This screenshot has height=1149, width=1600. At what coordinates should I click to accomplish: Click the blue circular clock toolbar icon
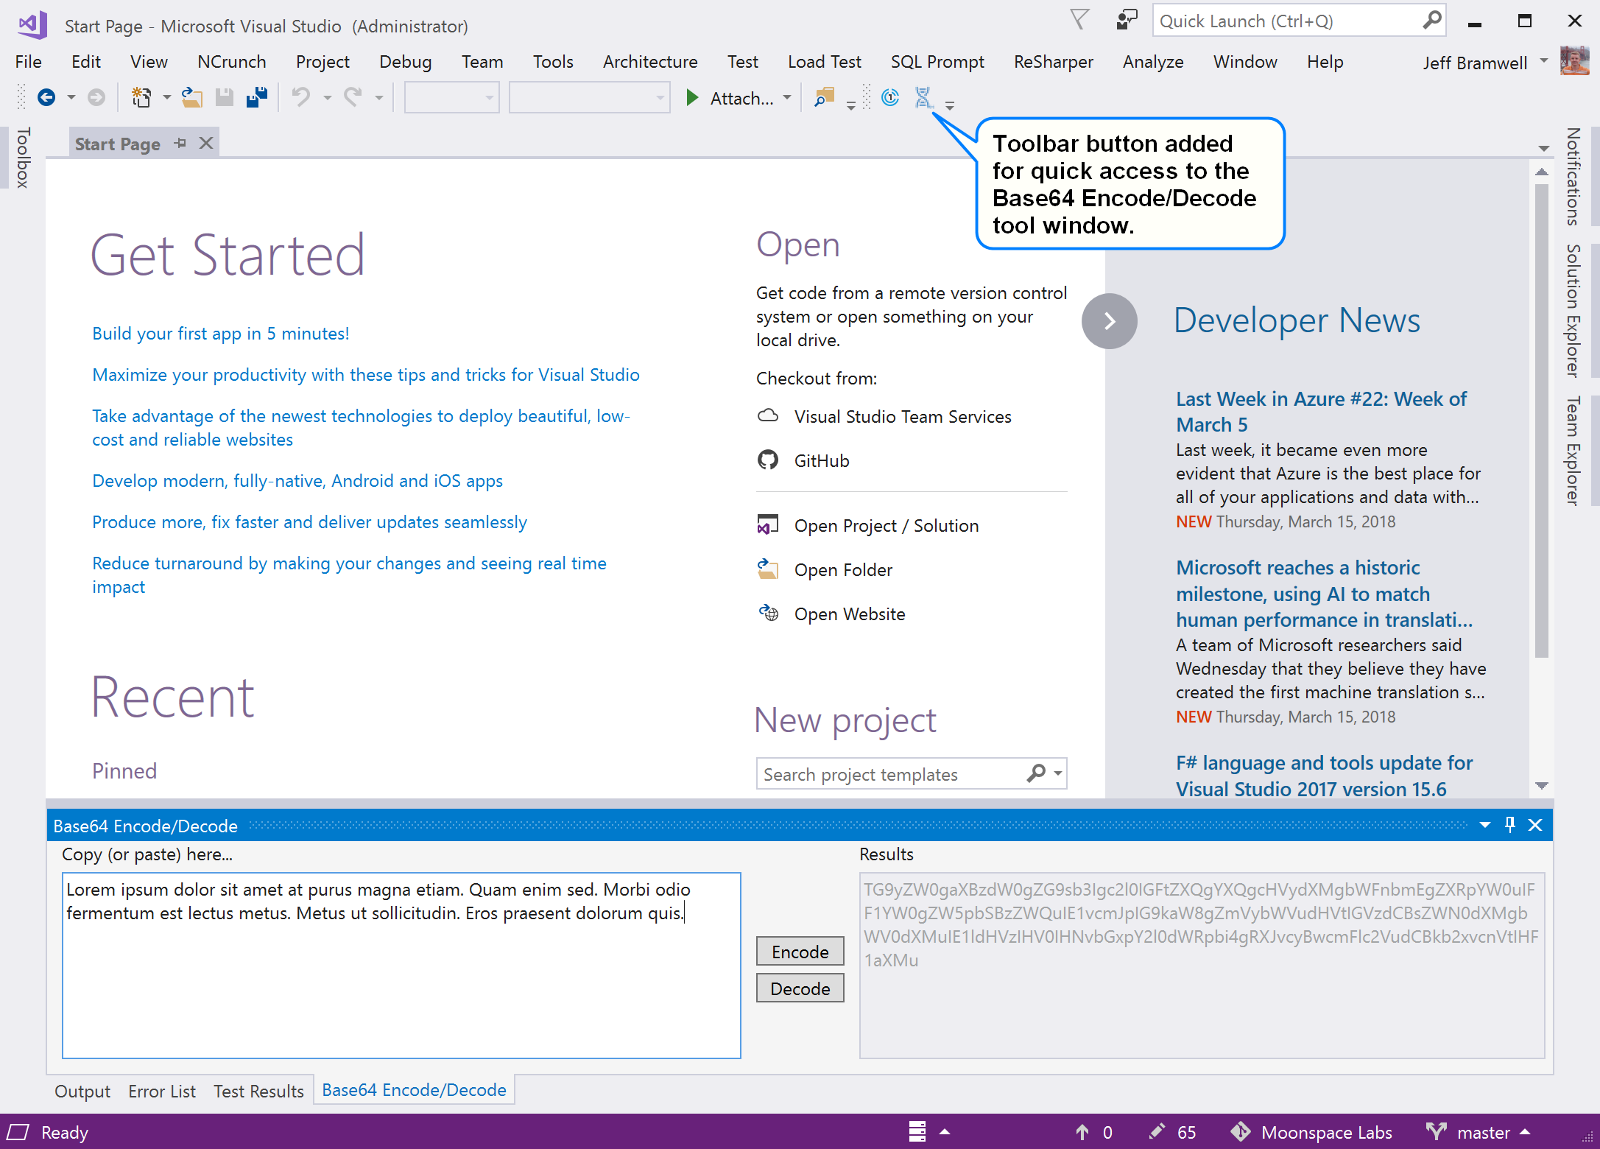[x=890, y=97]
